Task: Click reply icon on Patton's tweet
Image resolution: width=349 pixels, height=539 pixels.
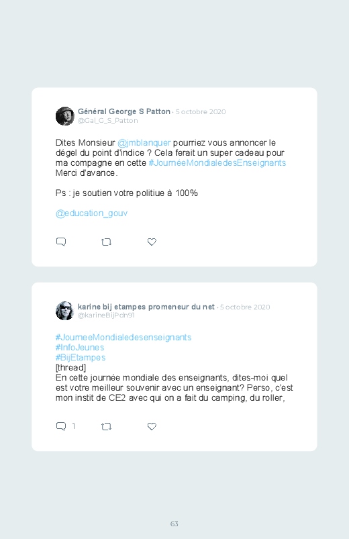Action: point(61,242)
